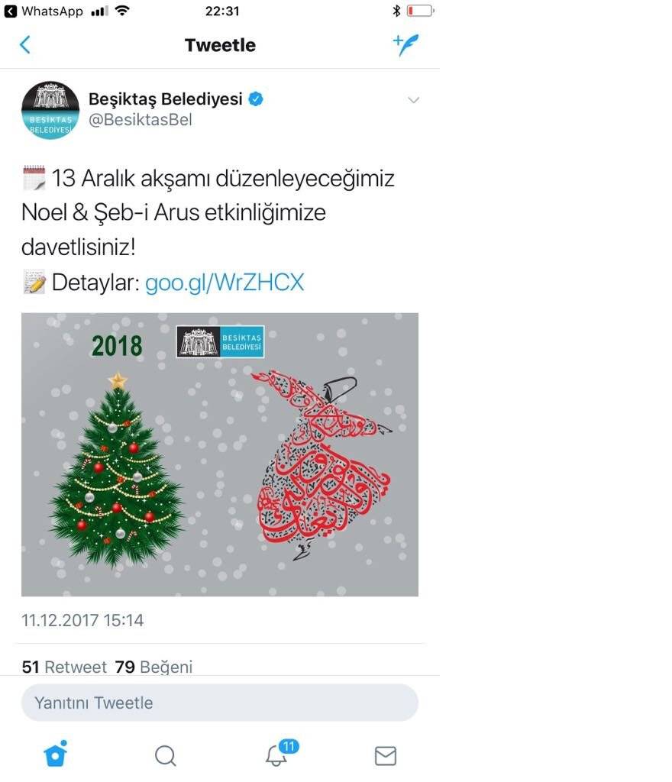Tap the back arrow in header
672x782 pixels.
tap(25, 44)
